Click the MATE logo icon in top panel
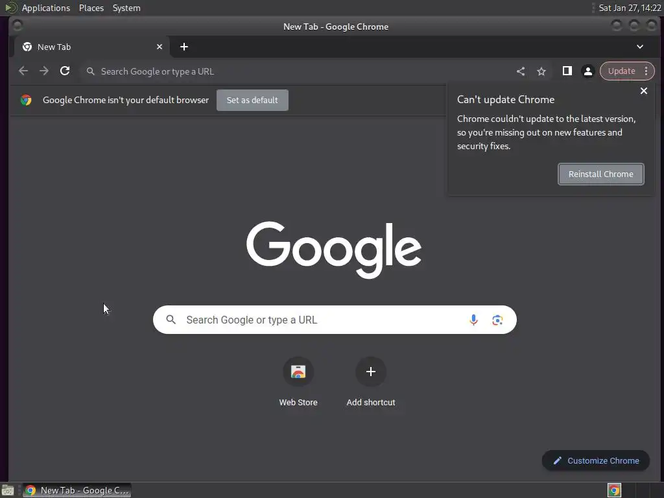Screen dimensions: 664x498 tap(10, 8)
